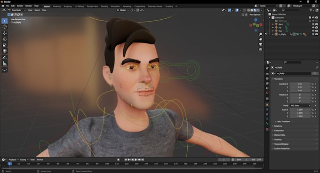Open Pose Options in viewport header
The width and height of the screenshot is (320, 173).
(x=256, y=15)
